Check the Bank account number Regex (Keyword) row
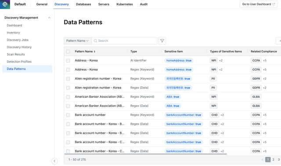 [x=68, y=115]
